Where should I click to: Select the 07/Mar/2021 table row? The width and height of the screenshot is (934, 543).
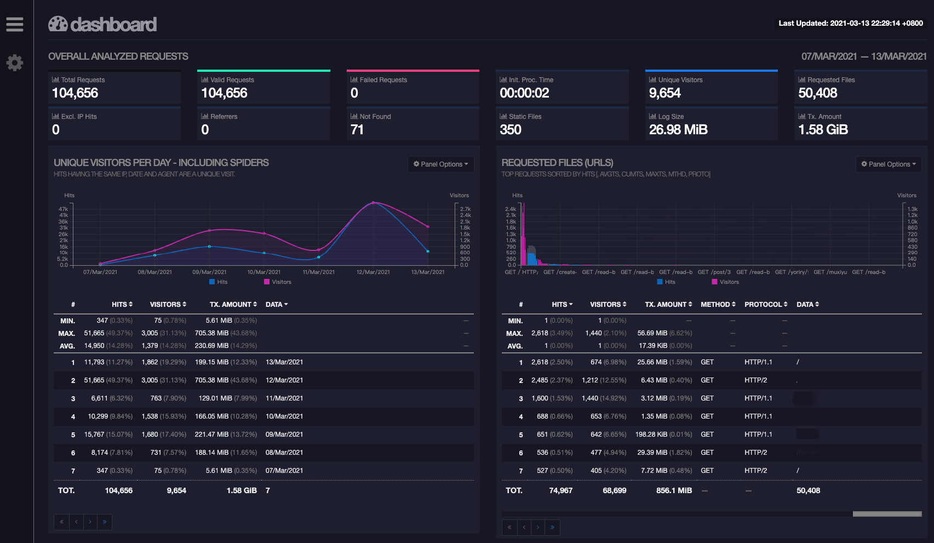pyautogui.click(x=263, y=471)
